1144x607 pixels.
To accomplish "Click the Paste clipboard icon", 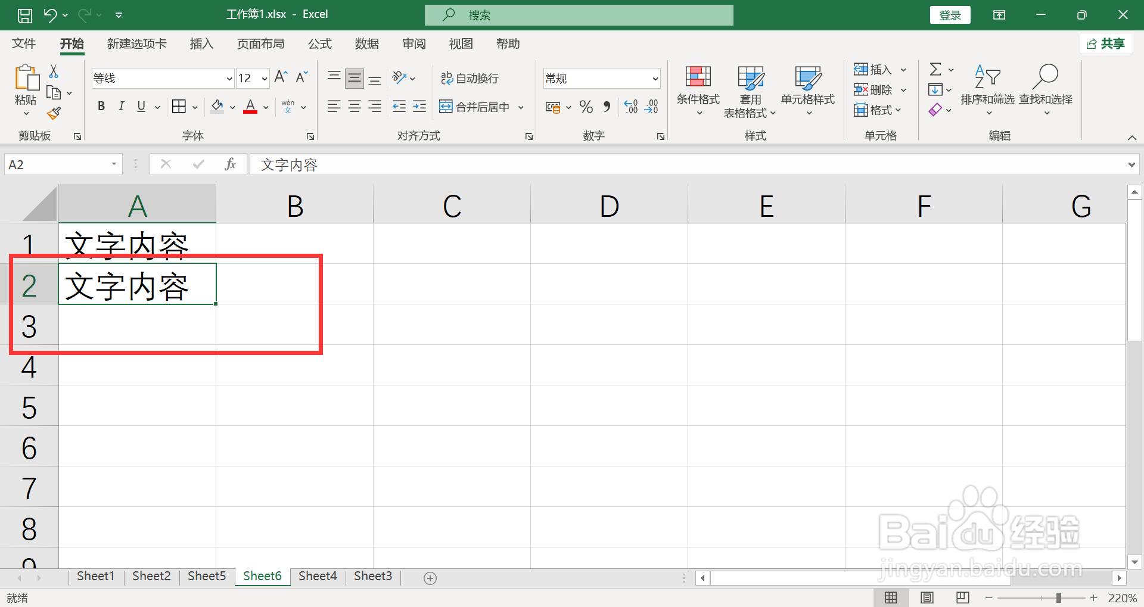I will click(x=26, y=77).
